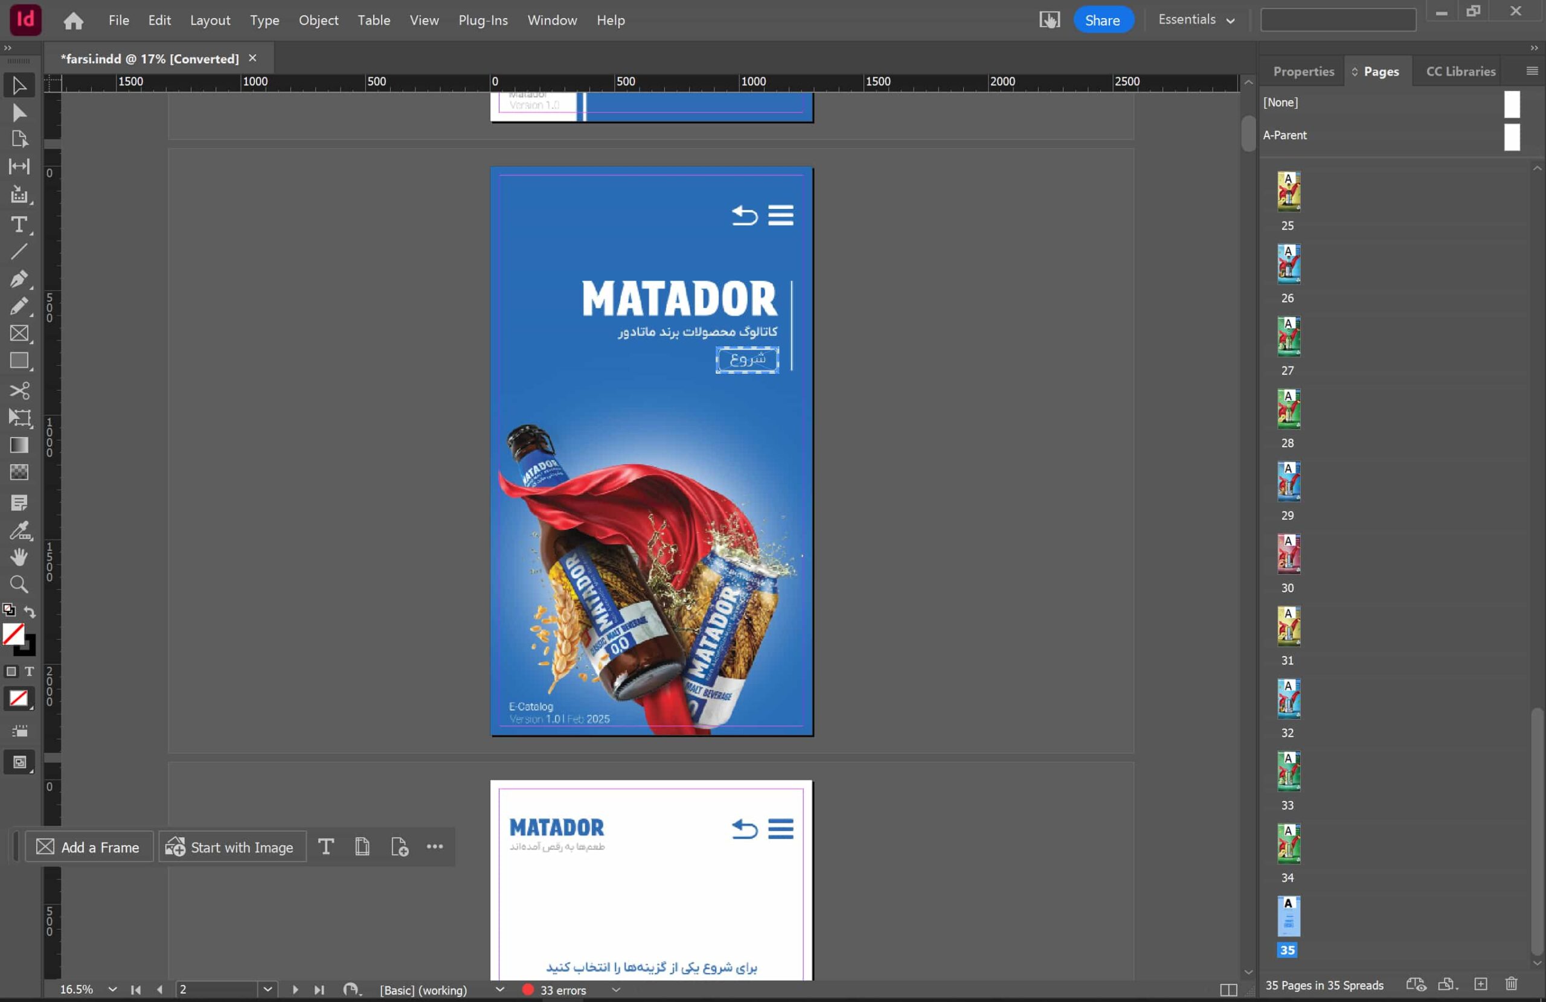Click the Share button
Image resolution: width=1546 pixels, height=1002 pixels.
(1103, 20)
